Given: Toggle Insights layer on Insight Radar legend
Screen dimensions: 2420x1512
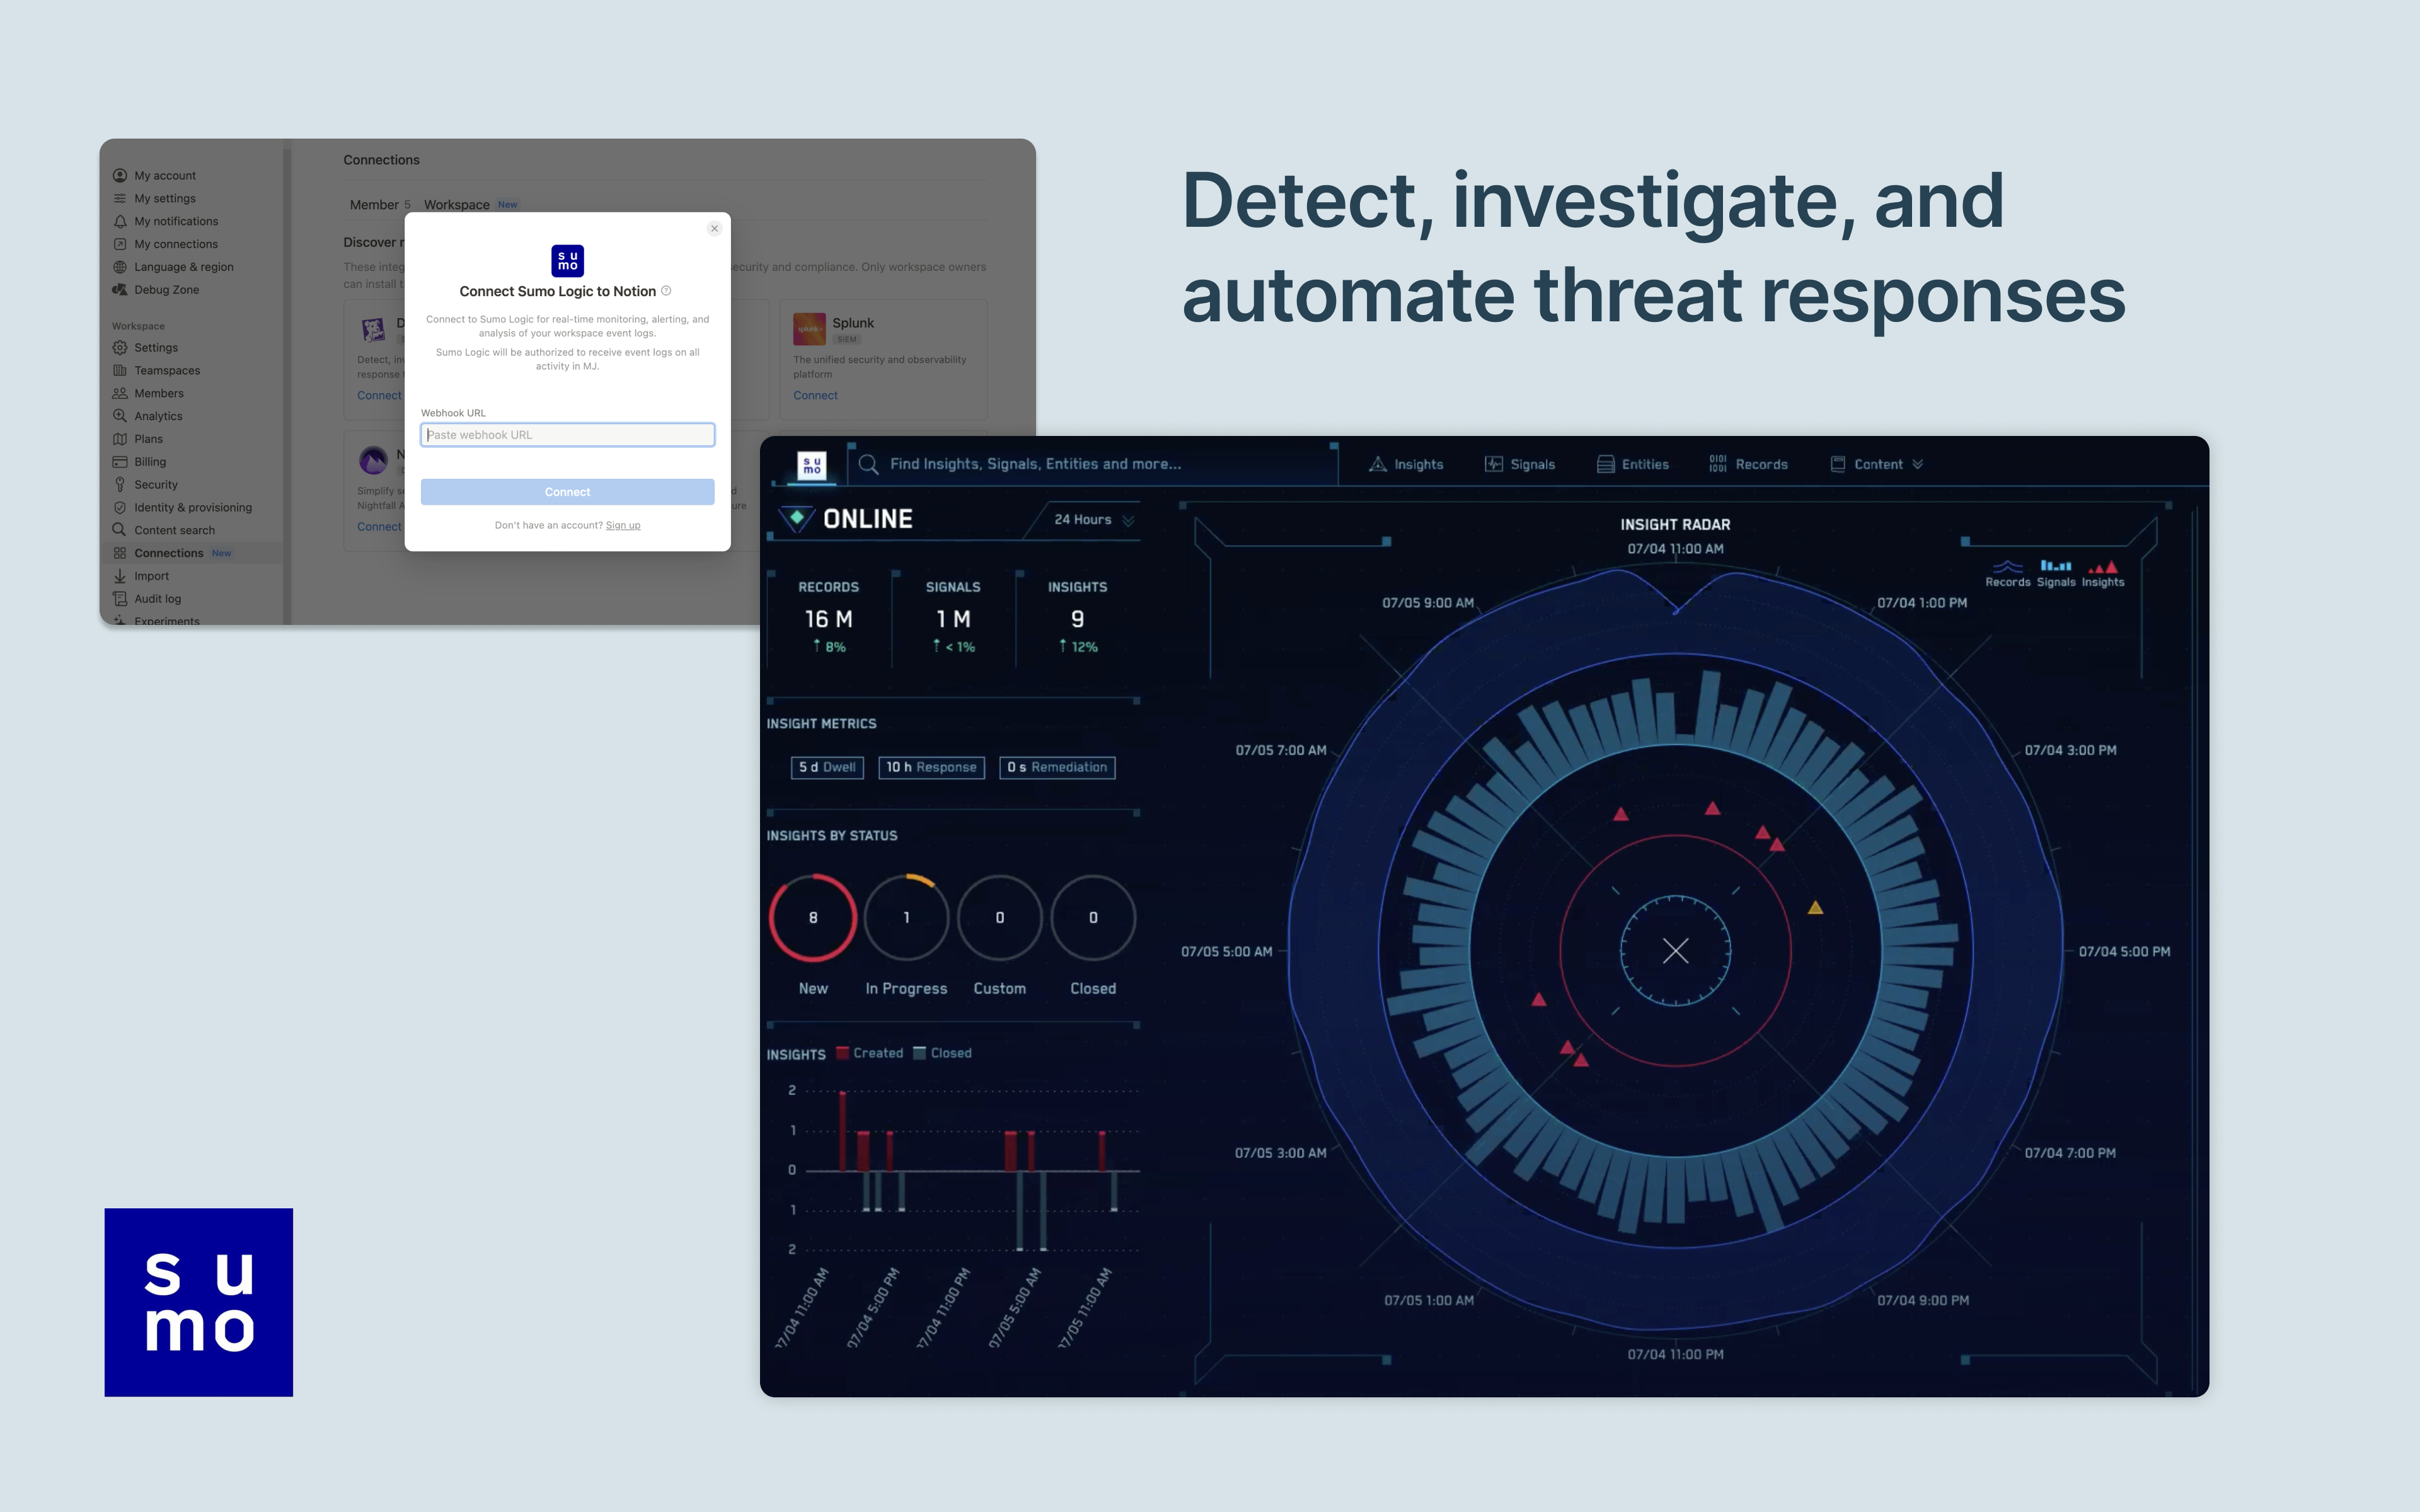Looking at the screenshot, I should tap(2103, 574).
